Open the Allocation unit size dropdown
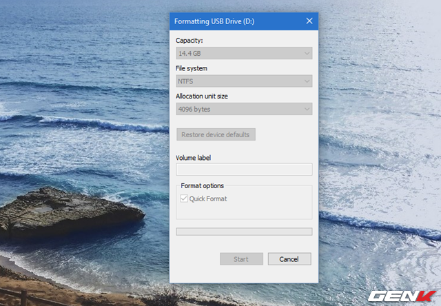 (x=244, y=109)
